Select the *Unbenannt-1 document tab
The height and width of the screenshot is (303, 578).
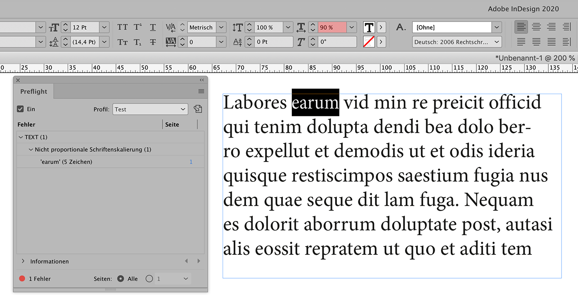[535, 58]
